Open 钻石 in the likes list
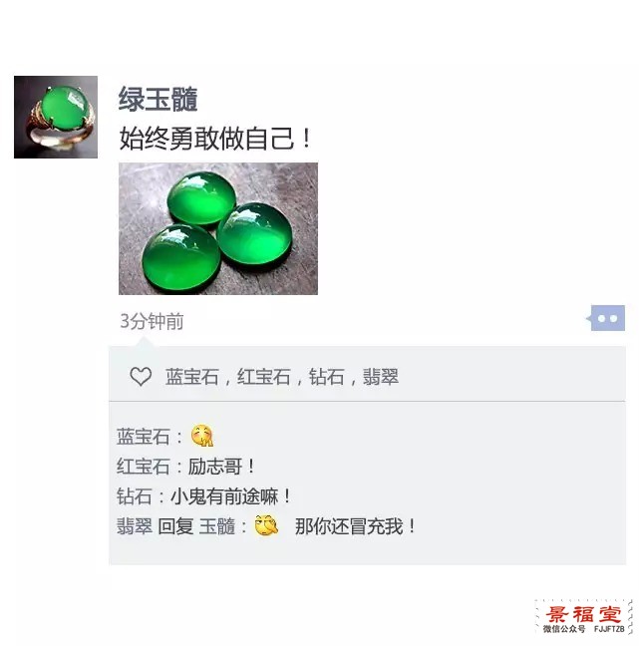639x646 pixels. tap(326, 377)
